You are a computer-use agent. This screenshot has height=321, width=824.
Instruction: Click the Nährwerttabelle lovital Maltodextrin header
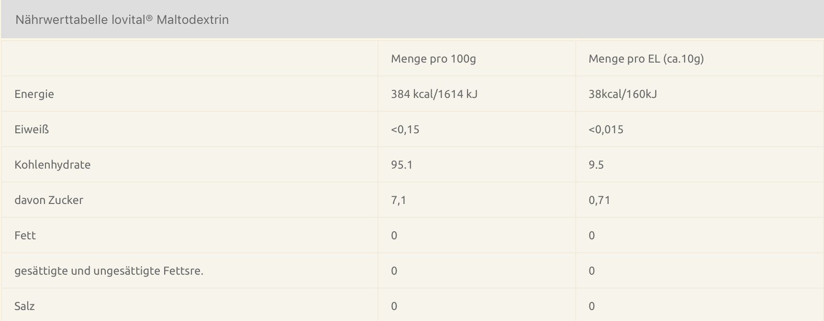[x=122, y=20]
